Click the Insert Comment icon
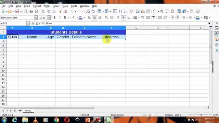Viewport: 219px width, 123px height. coord(167,11)
